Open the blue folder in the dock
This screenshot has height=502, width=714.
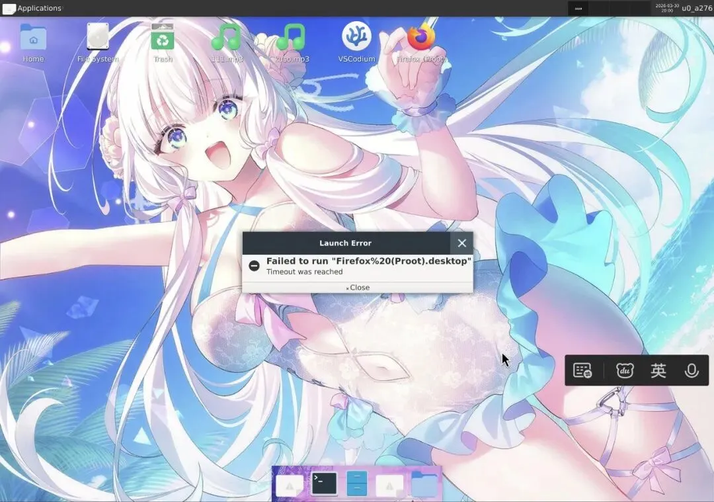[424, 484]
